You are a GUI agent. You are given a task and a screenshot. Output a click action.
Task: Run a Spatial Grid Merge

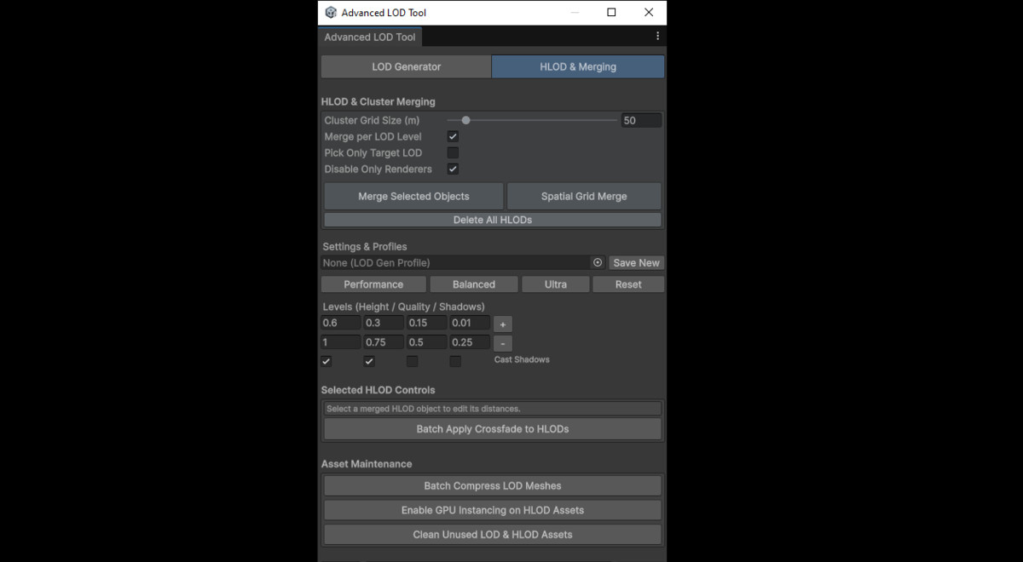click(583, 196)
